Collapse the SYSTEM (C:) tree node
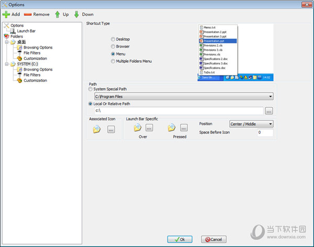This screenshot has height=247, width=314. coord(6,64)
